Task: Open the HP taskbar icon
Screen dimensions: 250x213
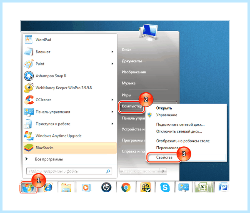Action: pos(106,187)
